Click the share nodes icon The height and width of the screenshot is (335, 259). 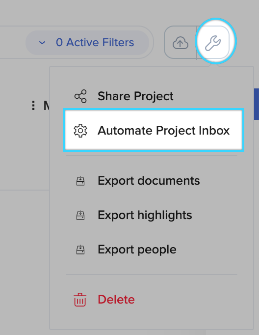(x=80, y=96)
